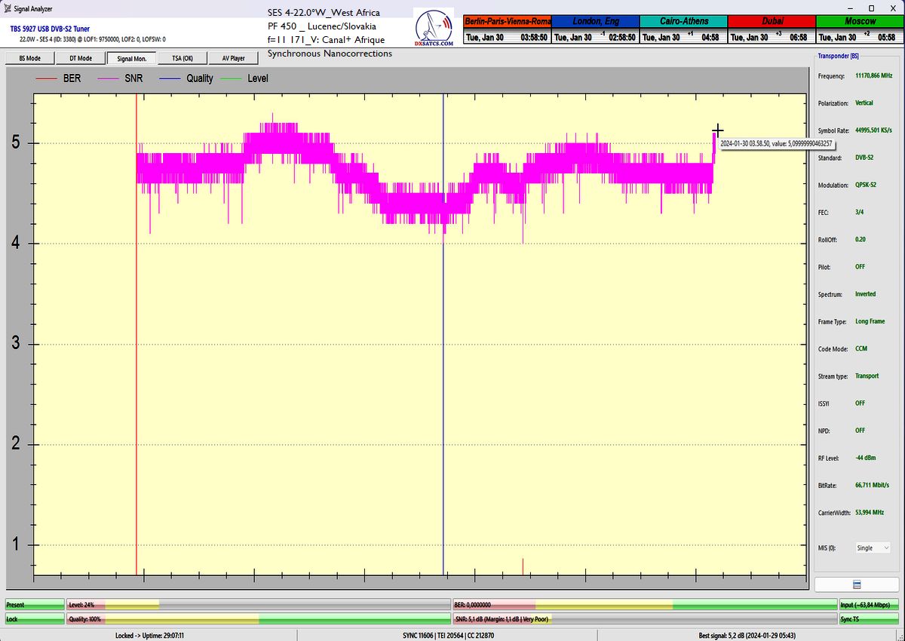
Task: Click the SNR margin progress bar
Action: click(645, 619)
